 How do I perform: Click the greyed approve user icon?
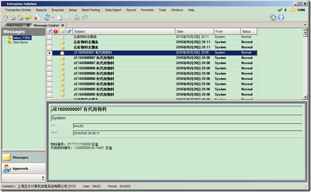click(77, 18)
